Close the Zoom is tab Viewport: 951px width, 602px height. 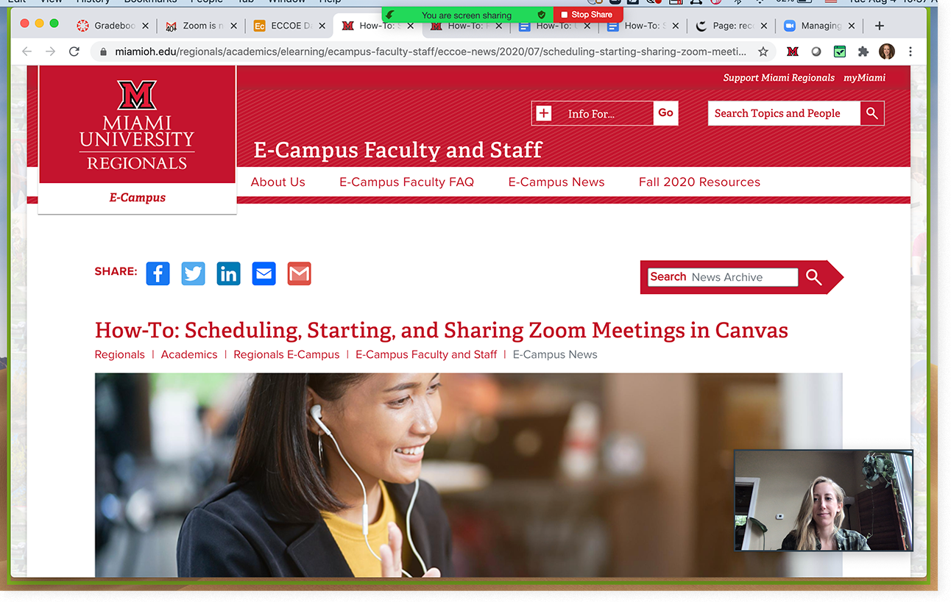click(233, 26)
